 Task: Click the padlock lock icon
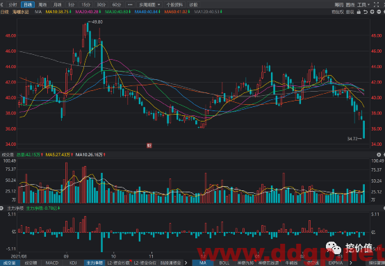point(359,12)
